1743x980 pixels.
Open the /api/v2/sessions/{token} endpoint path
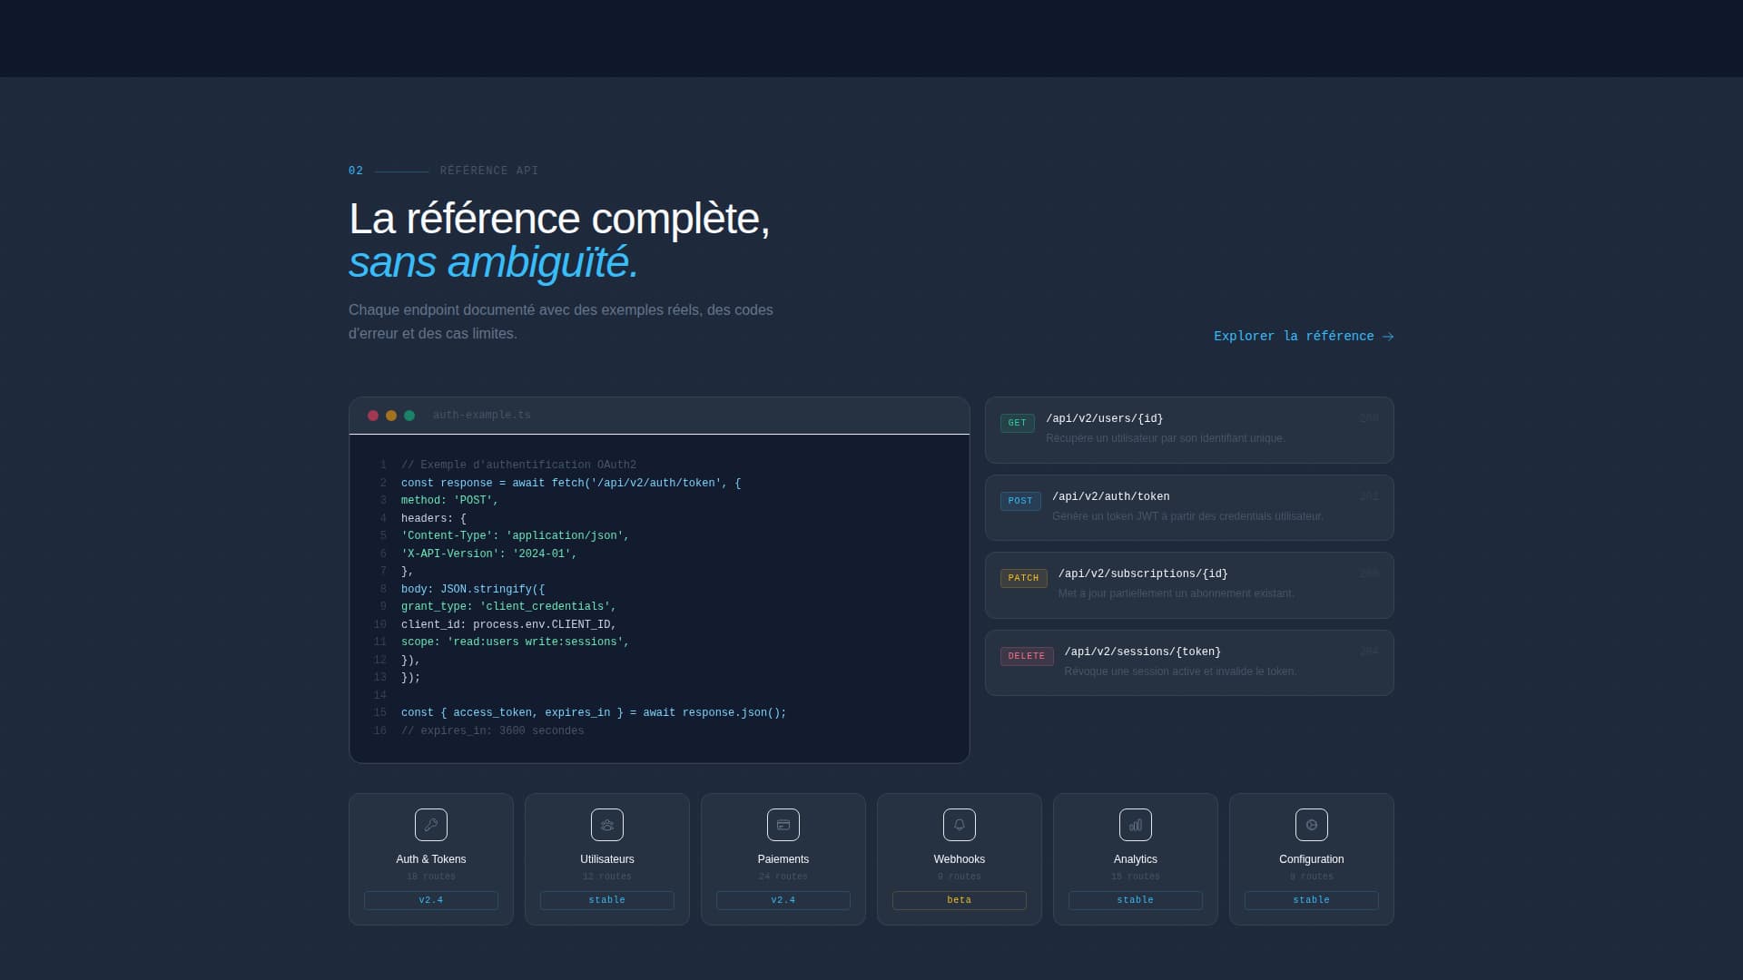click(x=1142, y=652)
